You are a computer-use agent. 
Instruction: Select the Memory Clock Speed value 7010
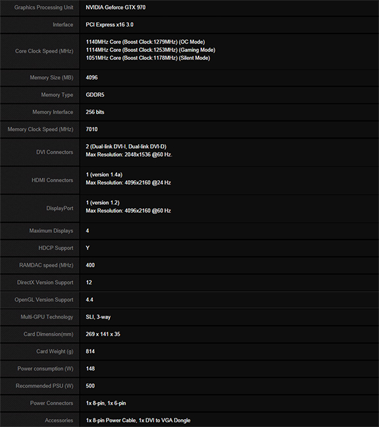coord(91,130)
